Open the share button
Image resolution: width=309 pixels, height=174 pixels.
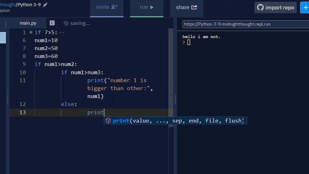pos(187,8)
